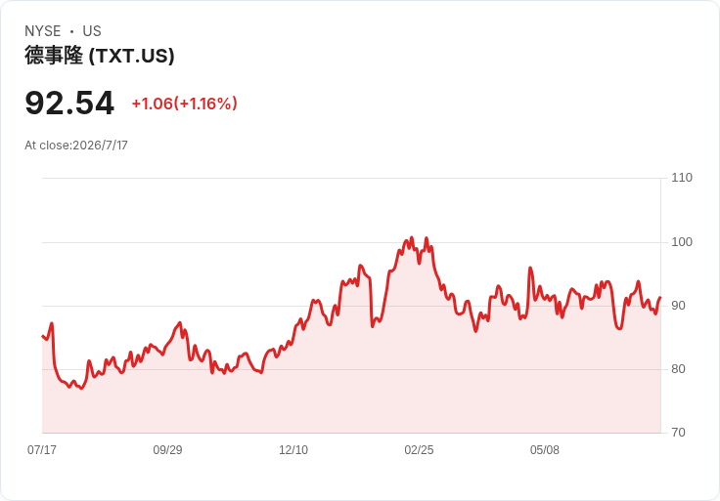
Task: Click the 110 price axis label
Action: pos(682,178)
